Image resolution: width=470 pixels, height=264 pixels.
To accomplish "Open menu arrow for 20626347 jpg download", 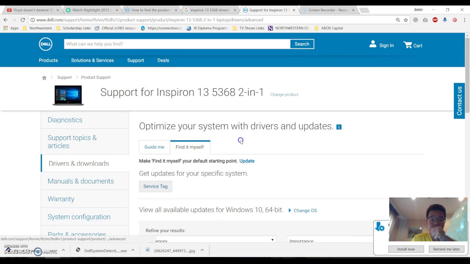I will coord(202,250).
